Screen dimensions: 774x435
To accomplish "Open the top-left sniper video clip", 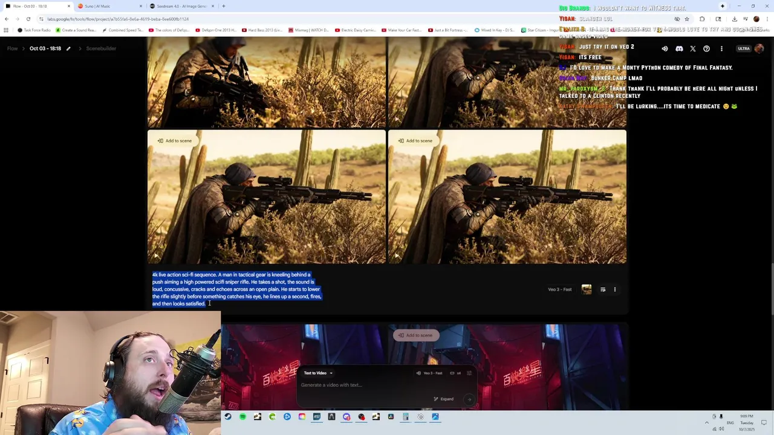I will (266, 83).
